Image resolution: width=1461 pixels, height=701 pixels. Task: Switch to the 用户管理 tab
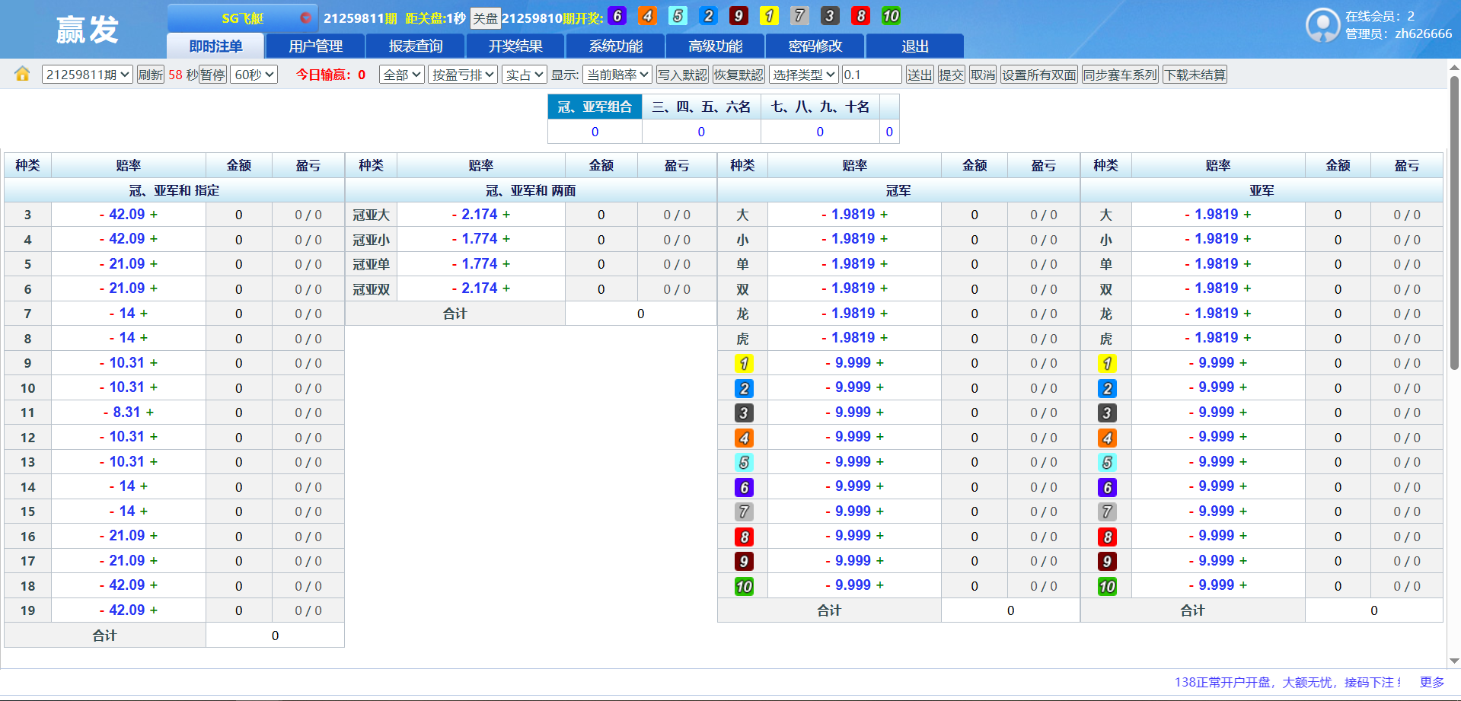315,46
